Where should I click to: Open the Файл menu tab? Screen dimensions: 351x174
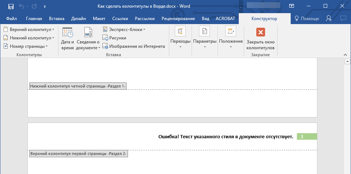pyautogui.click(x=11, y=19)
